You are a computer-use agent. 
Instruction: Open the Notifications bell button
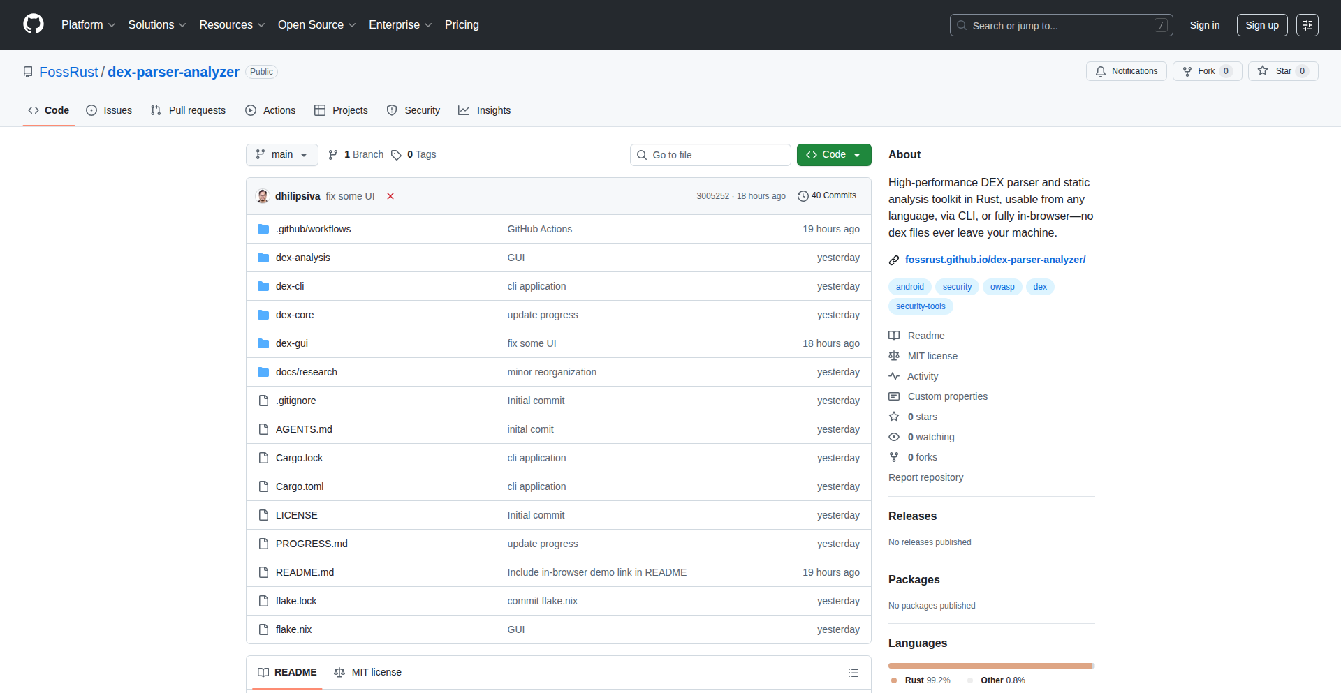[1126, 71]
